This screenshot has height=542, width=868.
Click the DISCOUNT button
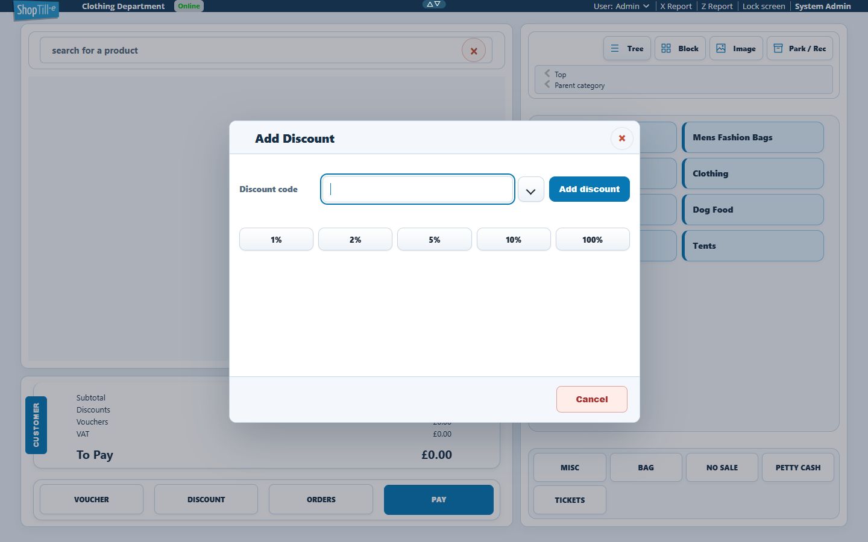pos(206,499)
